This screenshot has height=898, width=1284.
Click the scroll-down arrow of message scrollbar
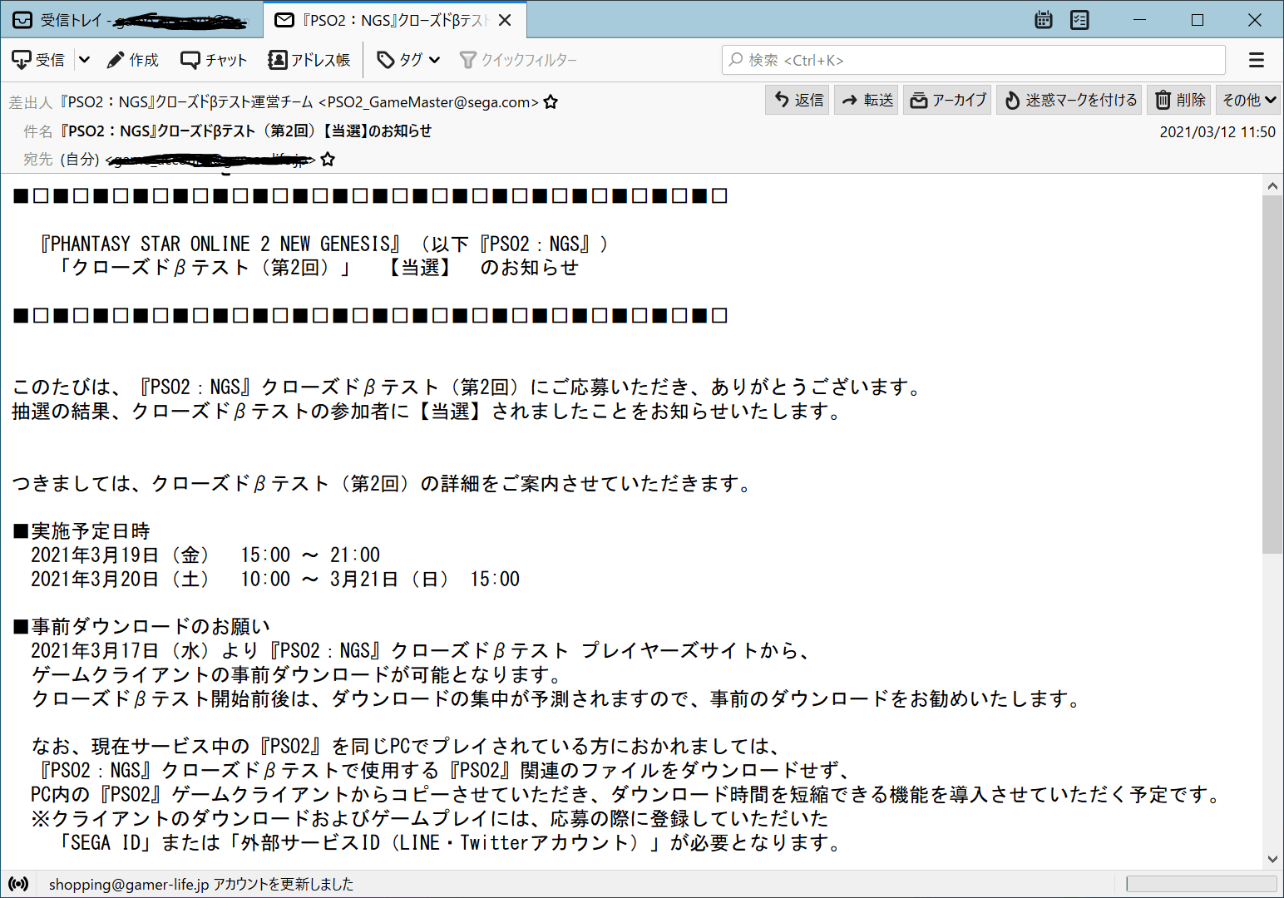[1272, 859]
